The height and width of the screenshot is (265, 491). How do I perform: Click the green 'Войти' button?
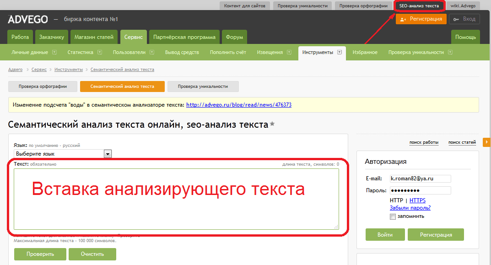point(385,235)
